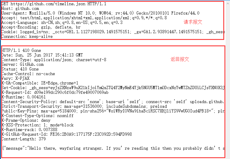Click the Date response header line
The image size is (230, 159).
[42, 55]
